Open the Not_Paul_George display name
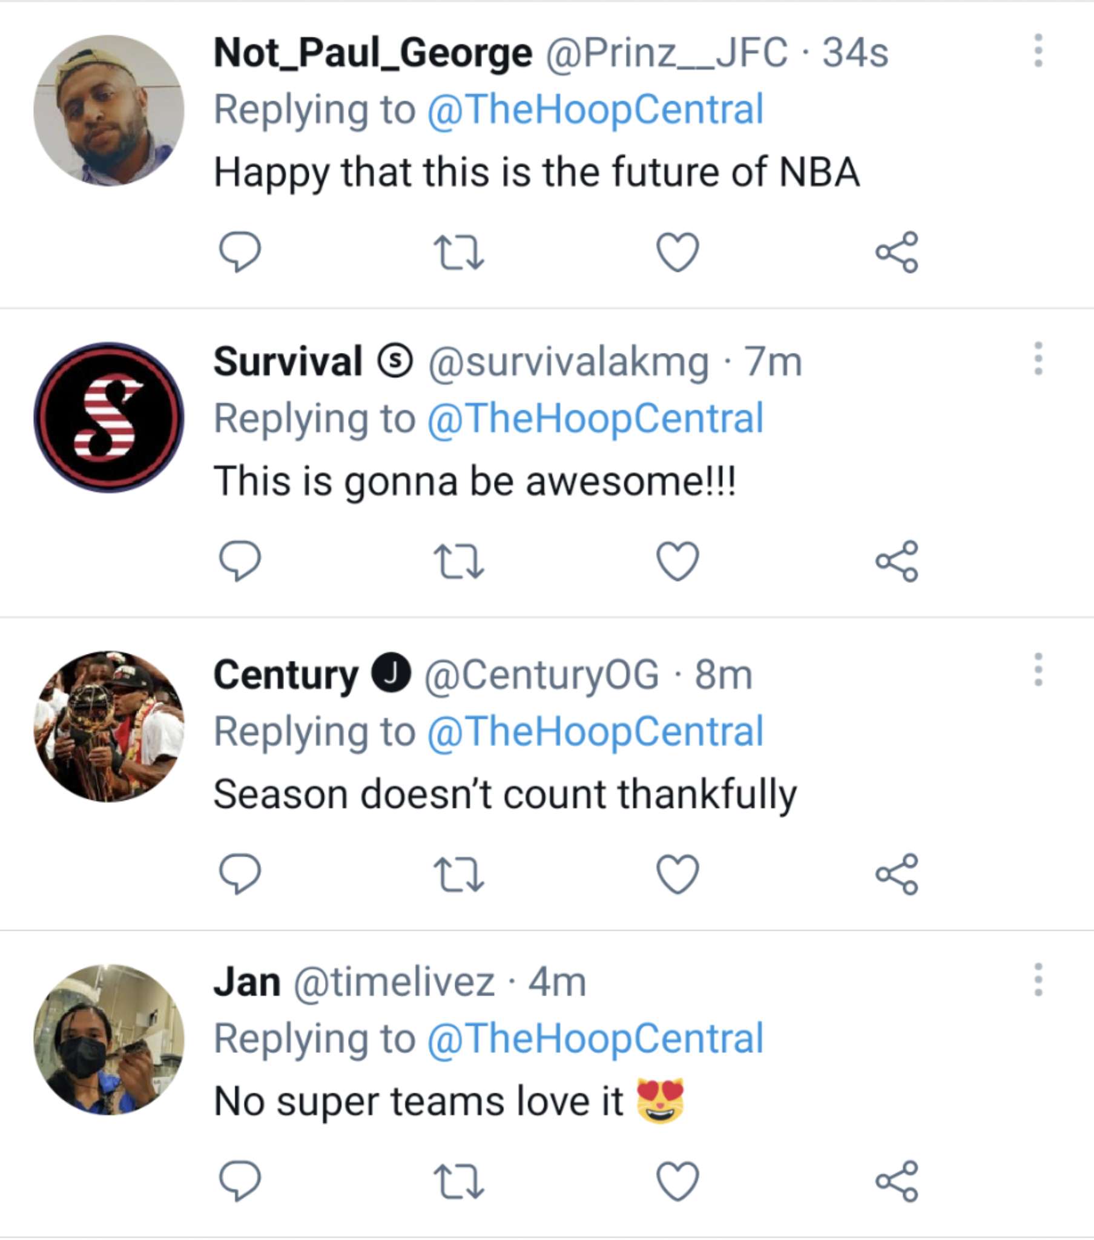Viewport: 1094px width, 1240px height. click(x=372, y=53)
